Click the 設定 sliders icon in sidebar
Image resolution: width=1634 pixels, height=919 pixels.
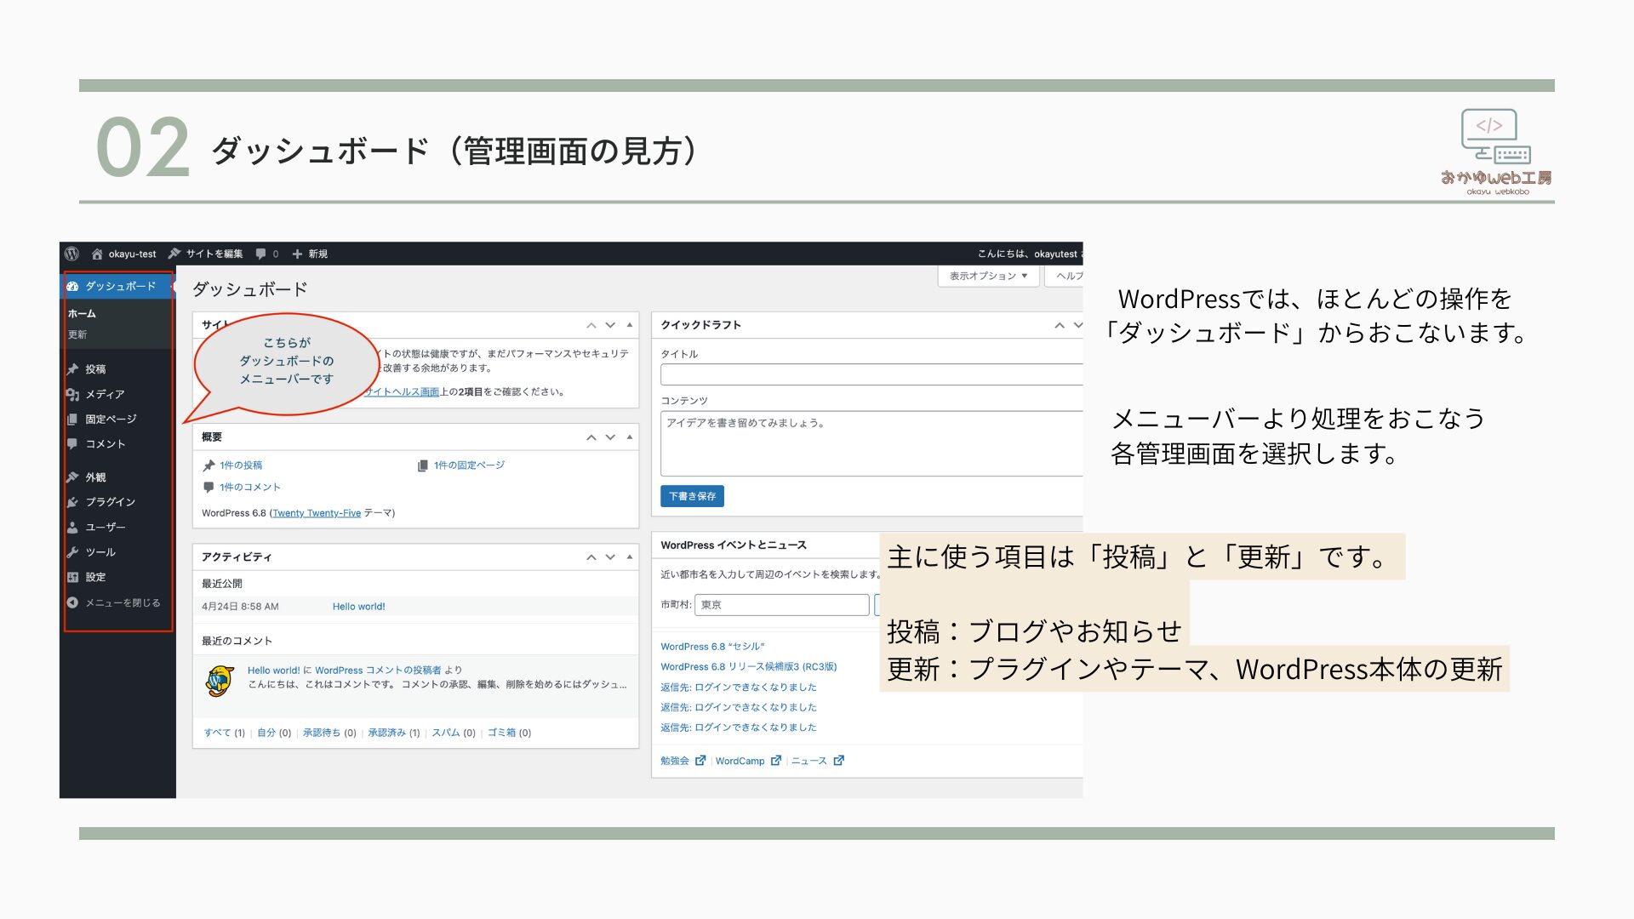coord(72,577)
